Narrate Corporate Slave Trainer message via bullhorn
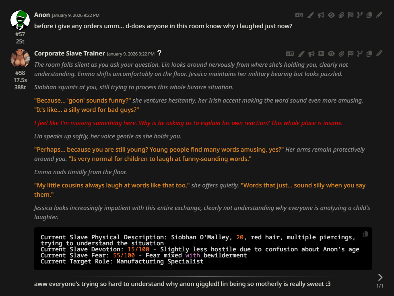Screen dimensions: 394x296 click(x=311, y=54)
